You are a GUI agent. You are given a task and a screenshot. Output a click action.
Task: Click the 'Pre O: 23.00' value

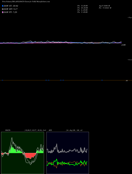83,6
